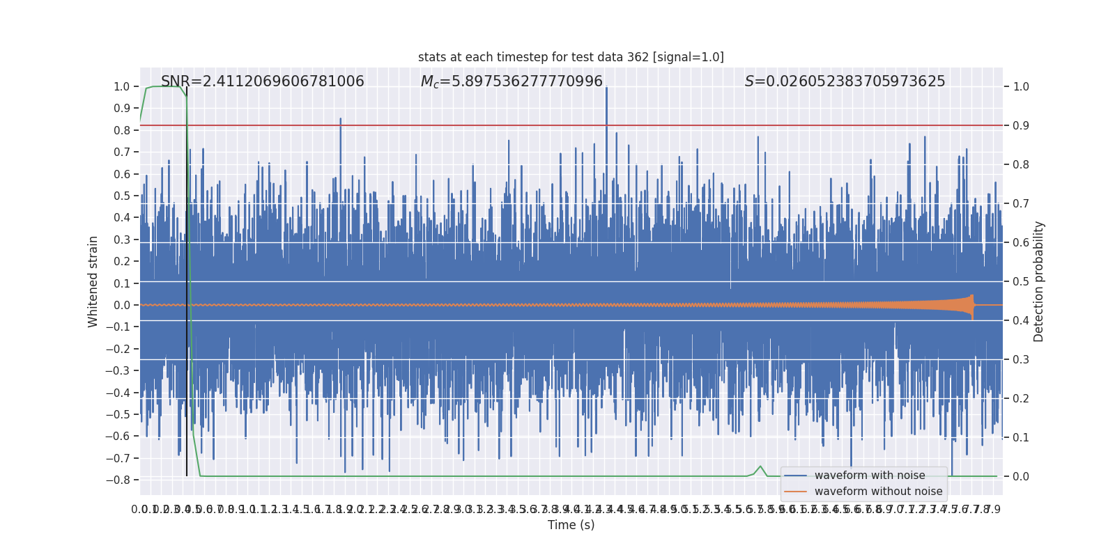
Task: Click the tall blue noise spike reaching 1.0
Action: click(606, 104)
